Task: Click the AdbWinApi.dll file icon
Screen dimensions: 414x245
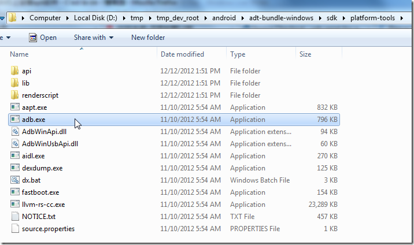Action: point(15,132)
